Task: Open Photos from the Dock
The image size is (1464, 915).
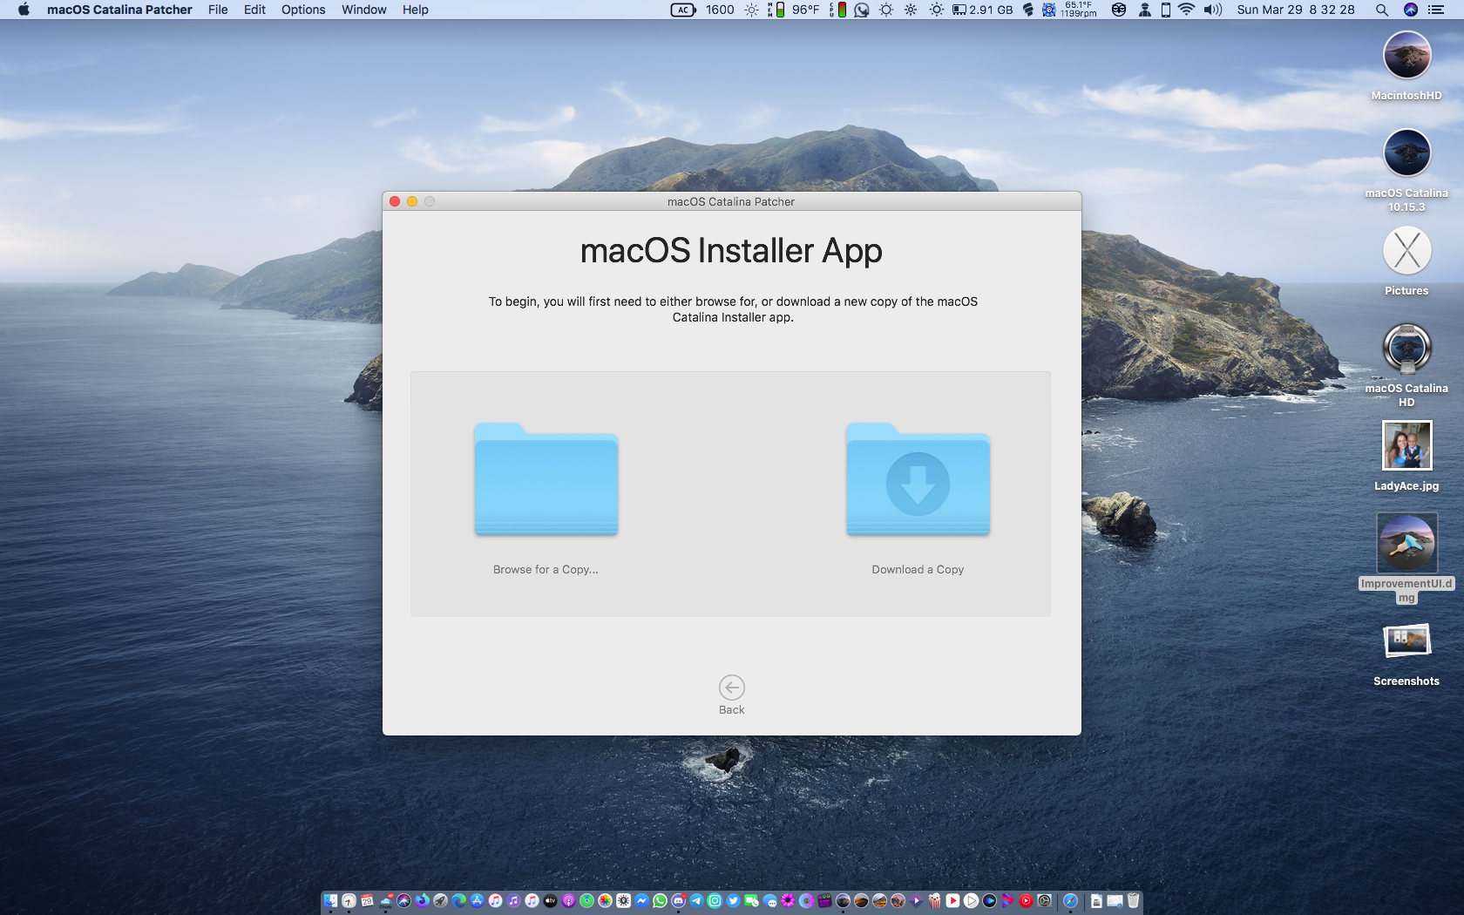Action: (606, 901)
